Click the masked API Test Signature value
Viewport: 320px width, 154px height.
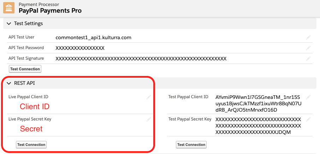coord(141,59)
